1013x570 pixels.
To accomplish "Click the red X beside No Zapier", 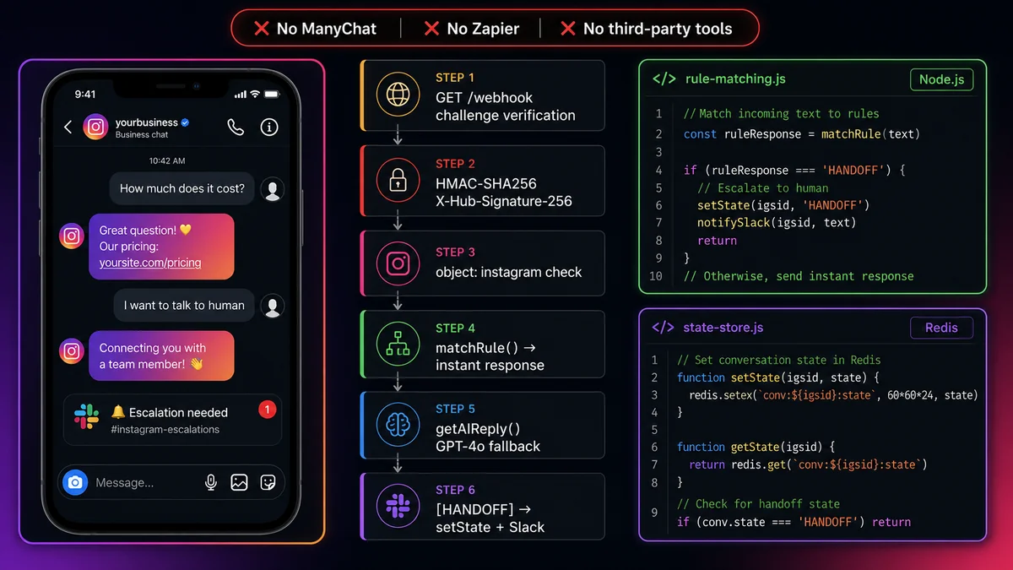I will tap(431, 29).
